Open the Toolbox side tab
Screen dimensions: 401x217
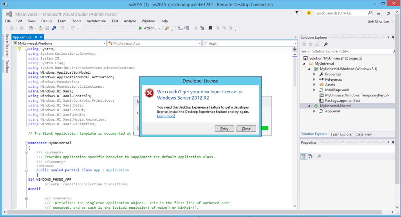tap(7, 66)
